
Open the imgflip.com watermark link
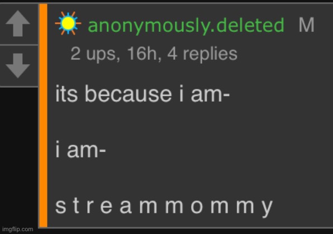[18, 230]
